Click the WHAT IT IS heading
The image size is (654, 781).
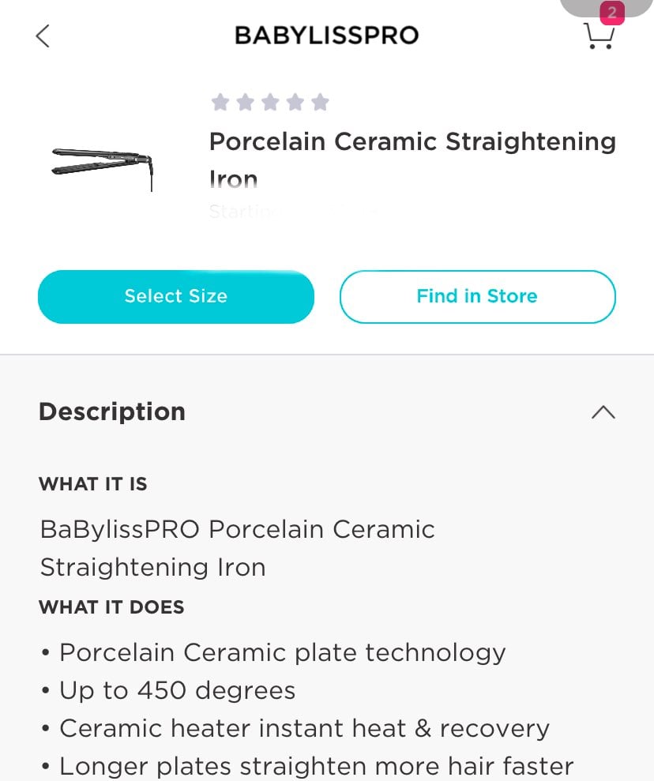coord(93,484)
